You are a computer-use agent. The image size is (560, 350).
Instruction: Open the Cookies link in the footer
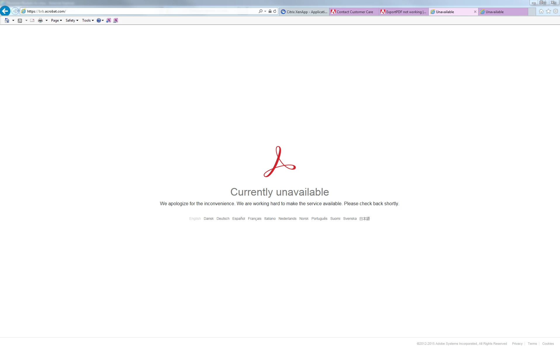tap(548, 344)
